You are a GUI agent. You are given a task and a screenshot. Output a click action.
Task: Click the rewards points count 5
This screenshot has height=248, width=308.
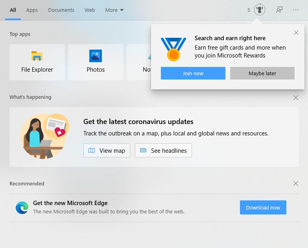(249, 10)
